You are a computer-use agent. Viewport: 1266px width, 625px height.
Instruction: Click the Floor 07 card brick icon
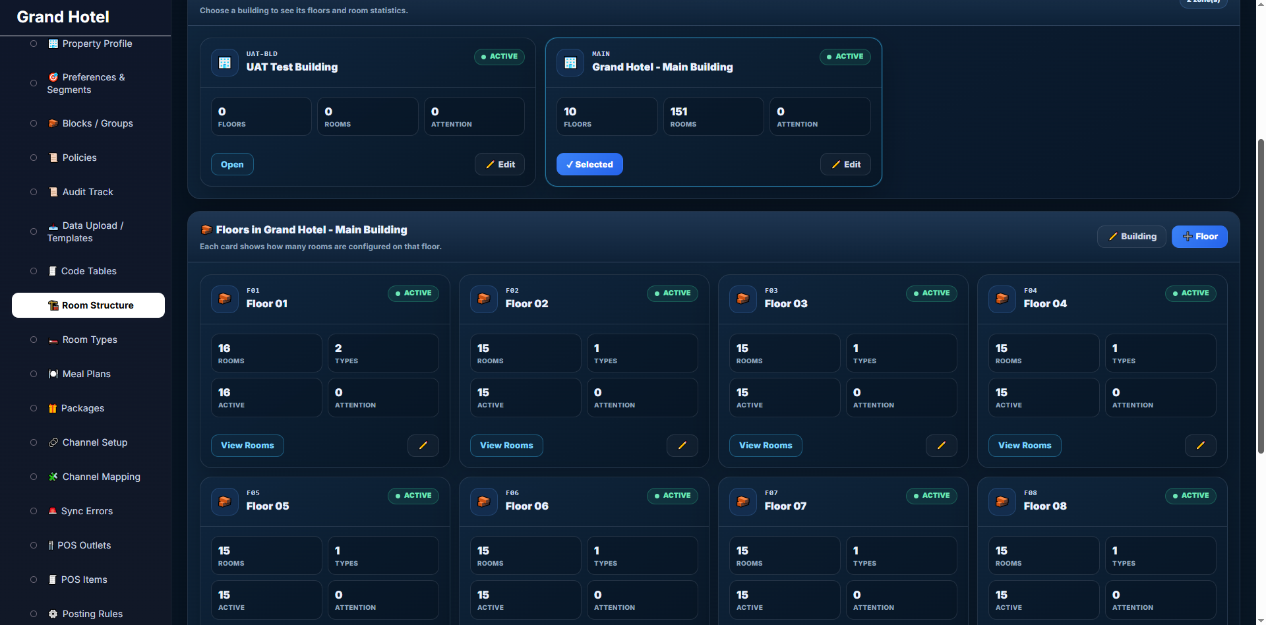pos(743,501)
